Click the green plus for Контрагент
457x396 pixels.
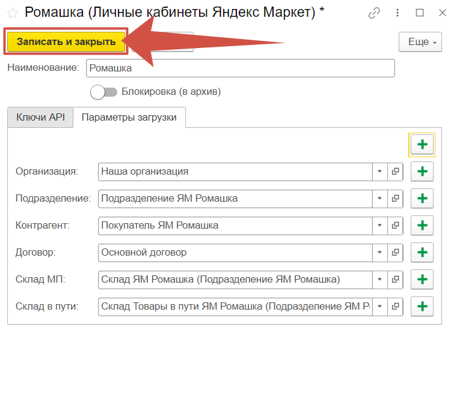(x=422, y=226)
